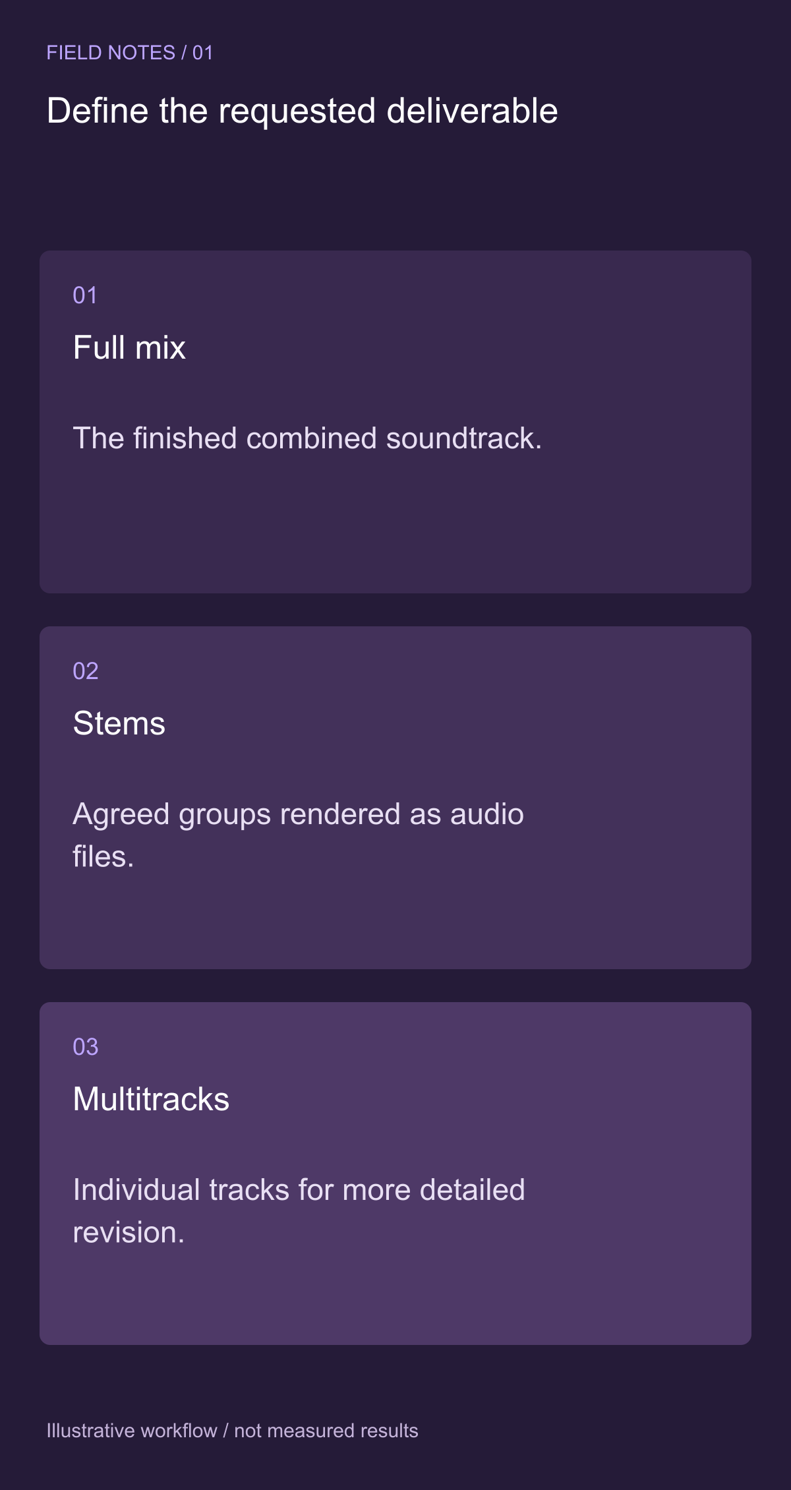Open the Full mix card
The width and height of the screenshot is (791, 1490).
(x=395, y=422)
